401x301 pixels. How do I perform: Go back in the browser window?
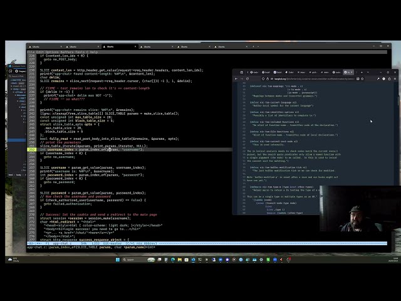pyautogui.click(x=236, y=79)
